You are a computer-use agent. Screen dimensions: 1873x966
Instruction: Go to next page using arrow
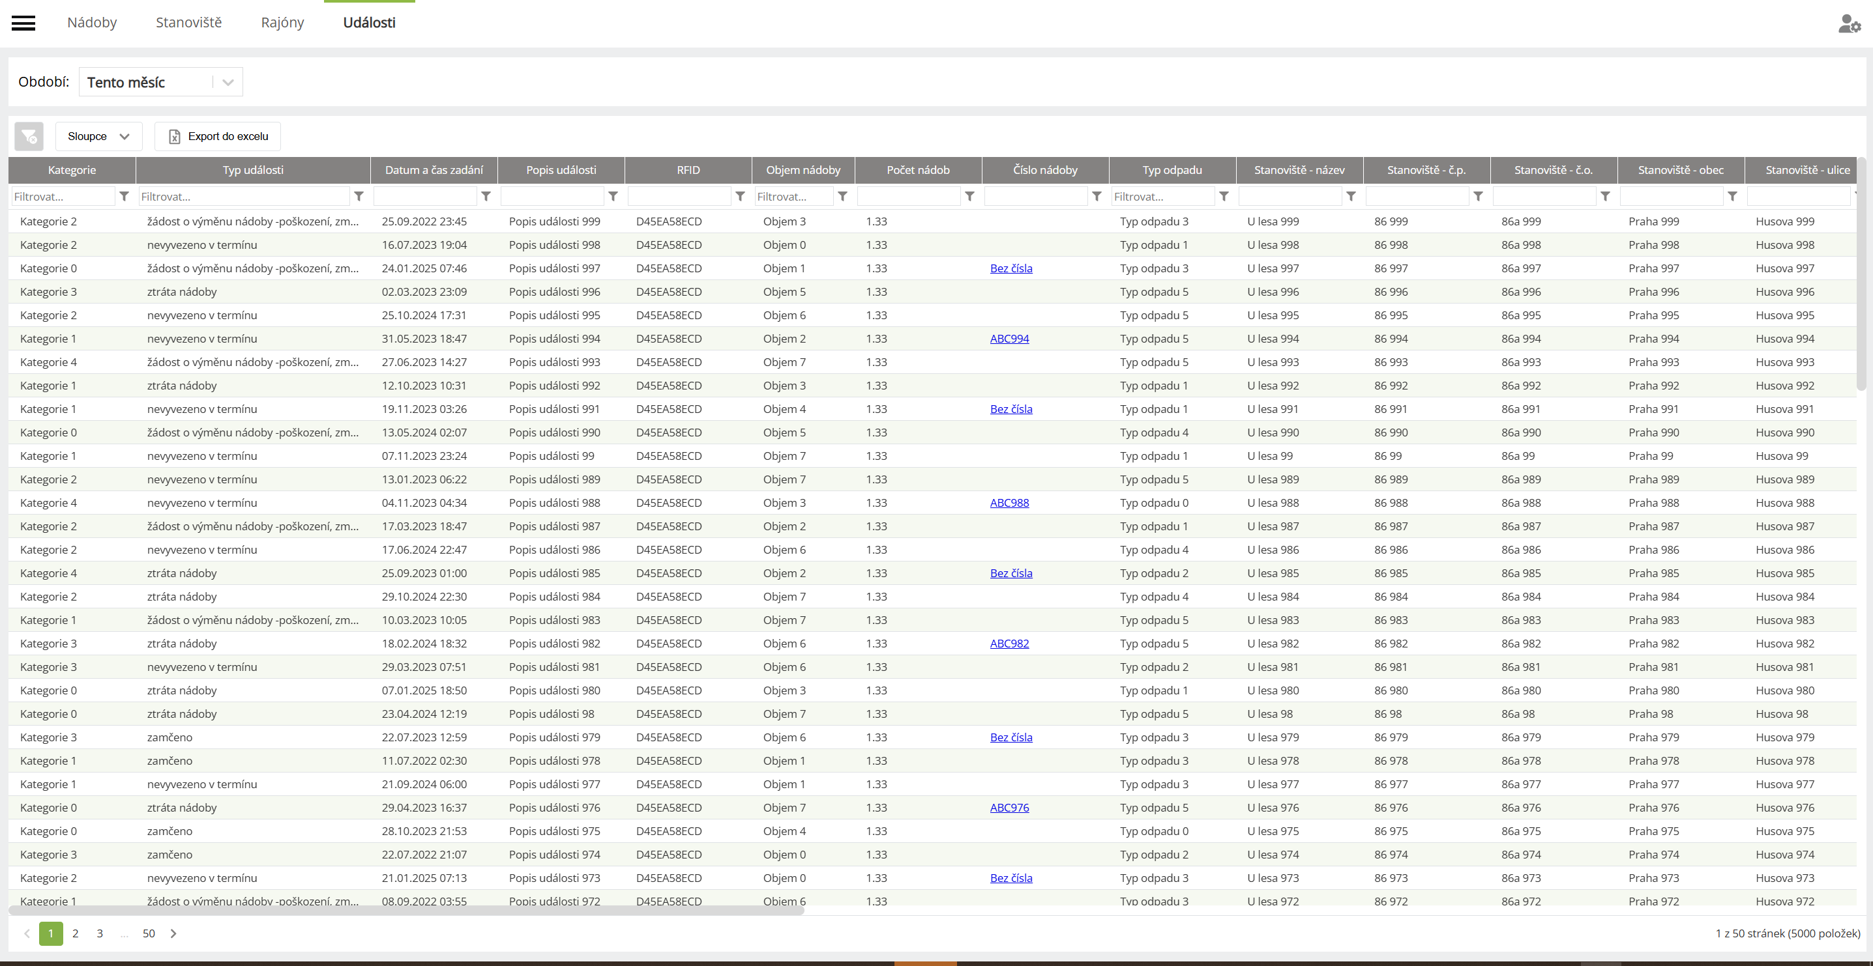click(173, 933)
